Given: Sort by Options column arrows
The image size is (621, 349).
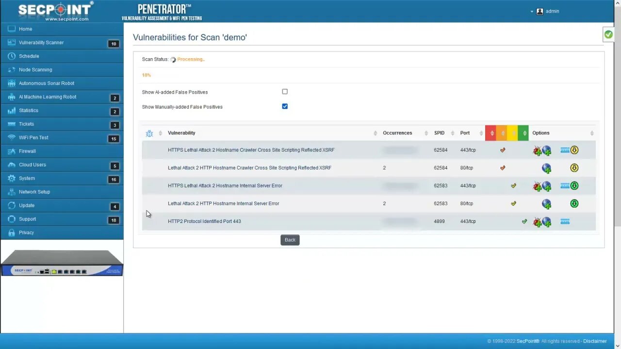Looking at the screenshot, I should tap(592, 133).
